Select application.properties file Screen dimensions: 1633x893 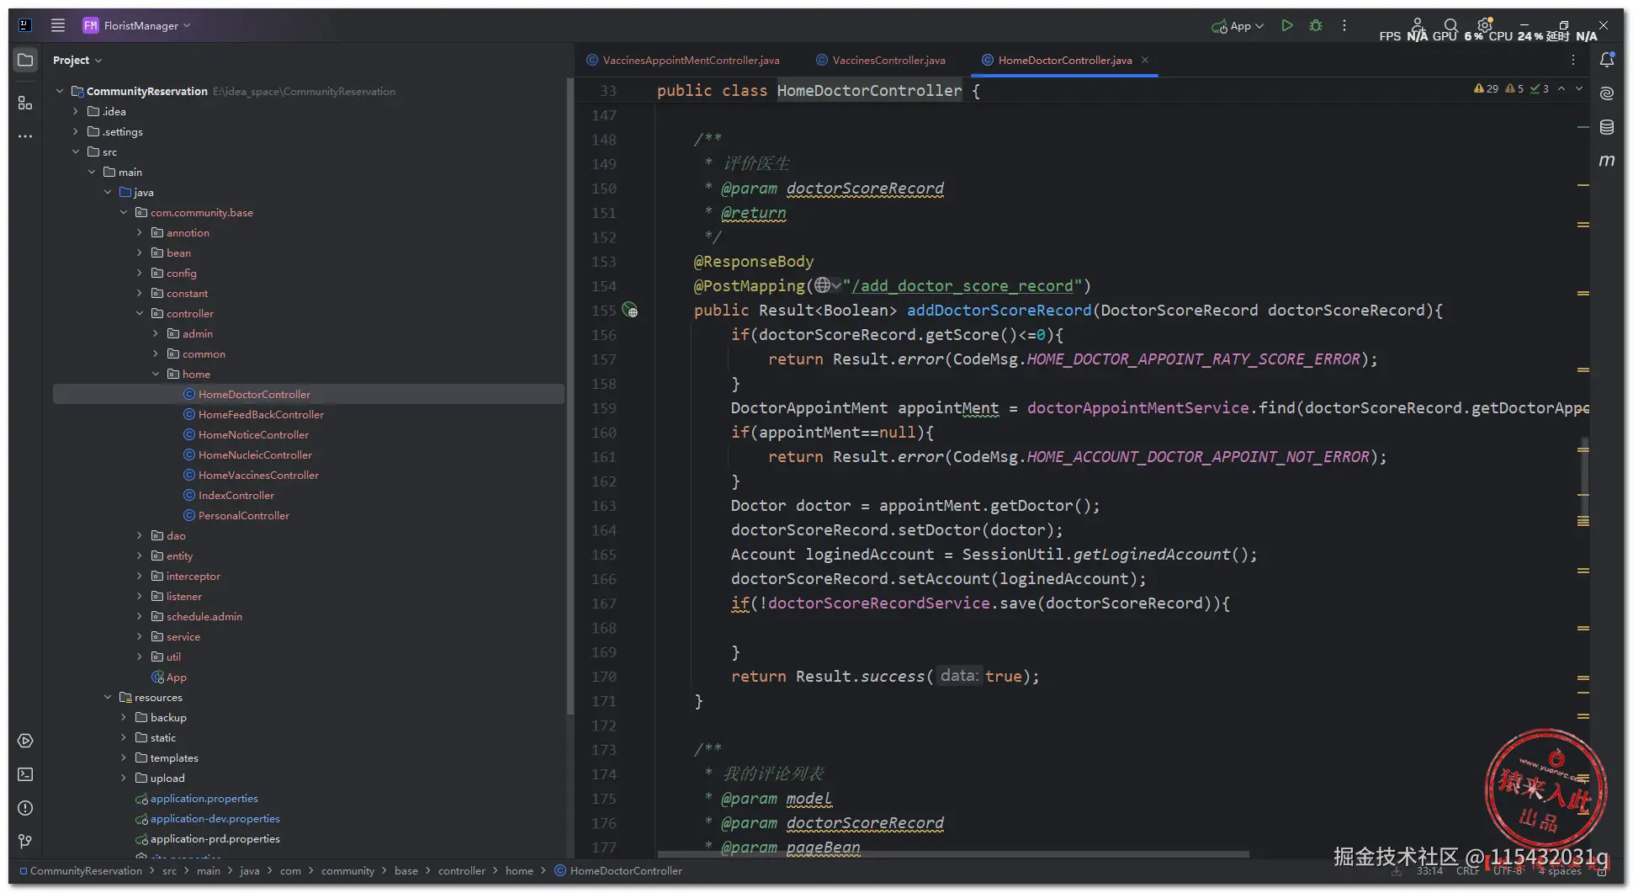coord(204,798)
